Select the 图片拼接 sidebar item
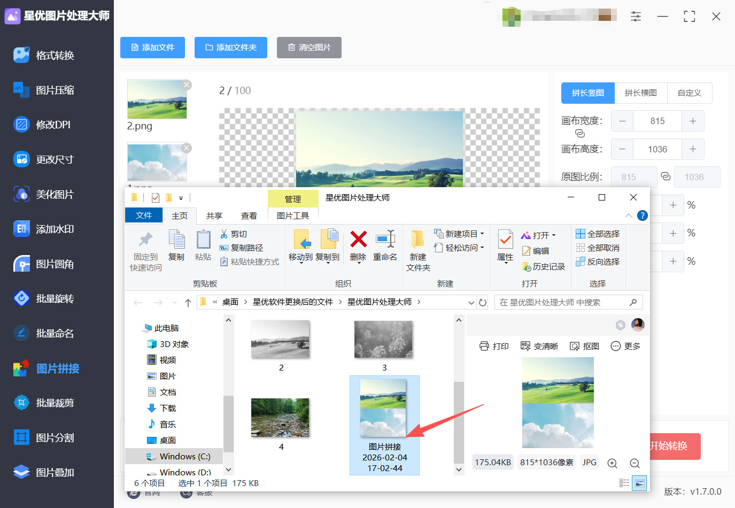Image resolution: width=735 pixels, height=508 pixels. [47, 368]
